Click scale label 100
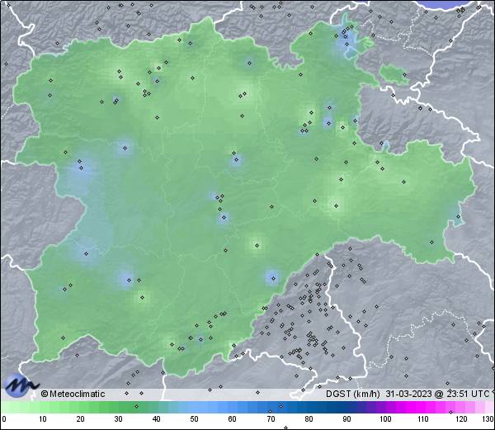Image resolution: width=495 pixels, height=430 pixels. tap(385, 419)
